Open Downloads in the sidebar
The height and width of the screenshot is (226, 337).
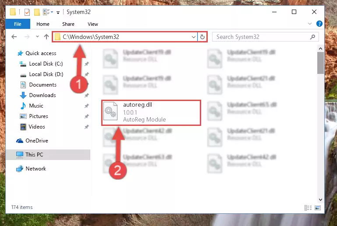click(x=43, y=95)
